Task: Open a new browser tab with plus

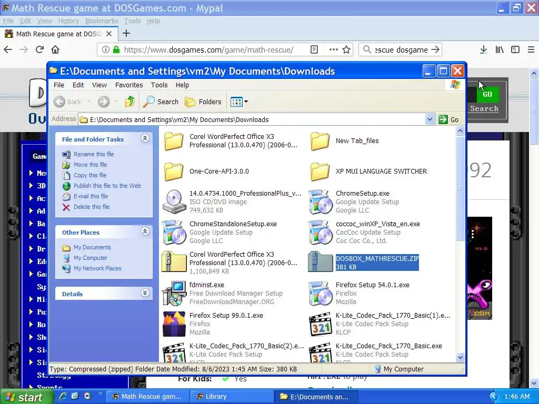Action: (x=126, y=33)
